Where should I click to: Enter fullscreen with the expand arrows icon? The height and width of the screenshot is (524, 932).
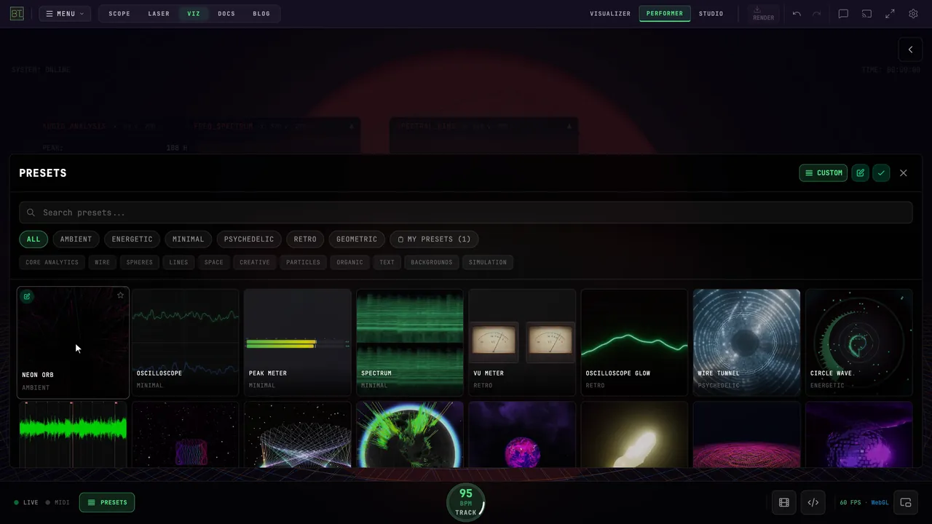point(890,14)
